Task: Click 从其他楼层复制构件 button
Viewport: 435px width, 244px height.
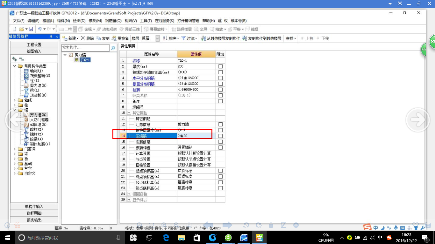Action: coord(221,38)
